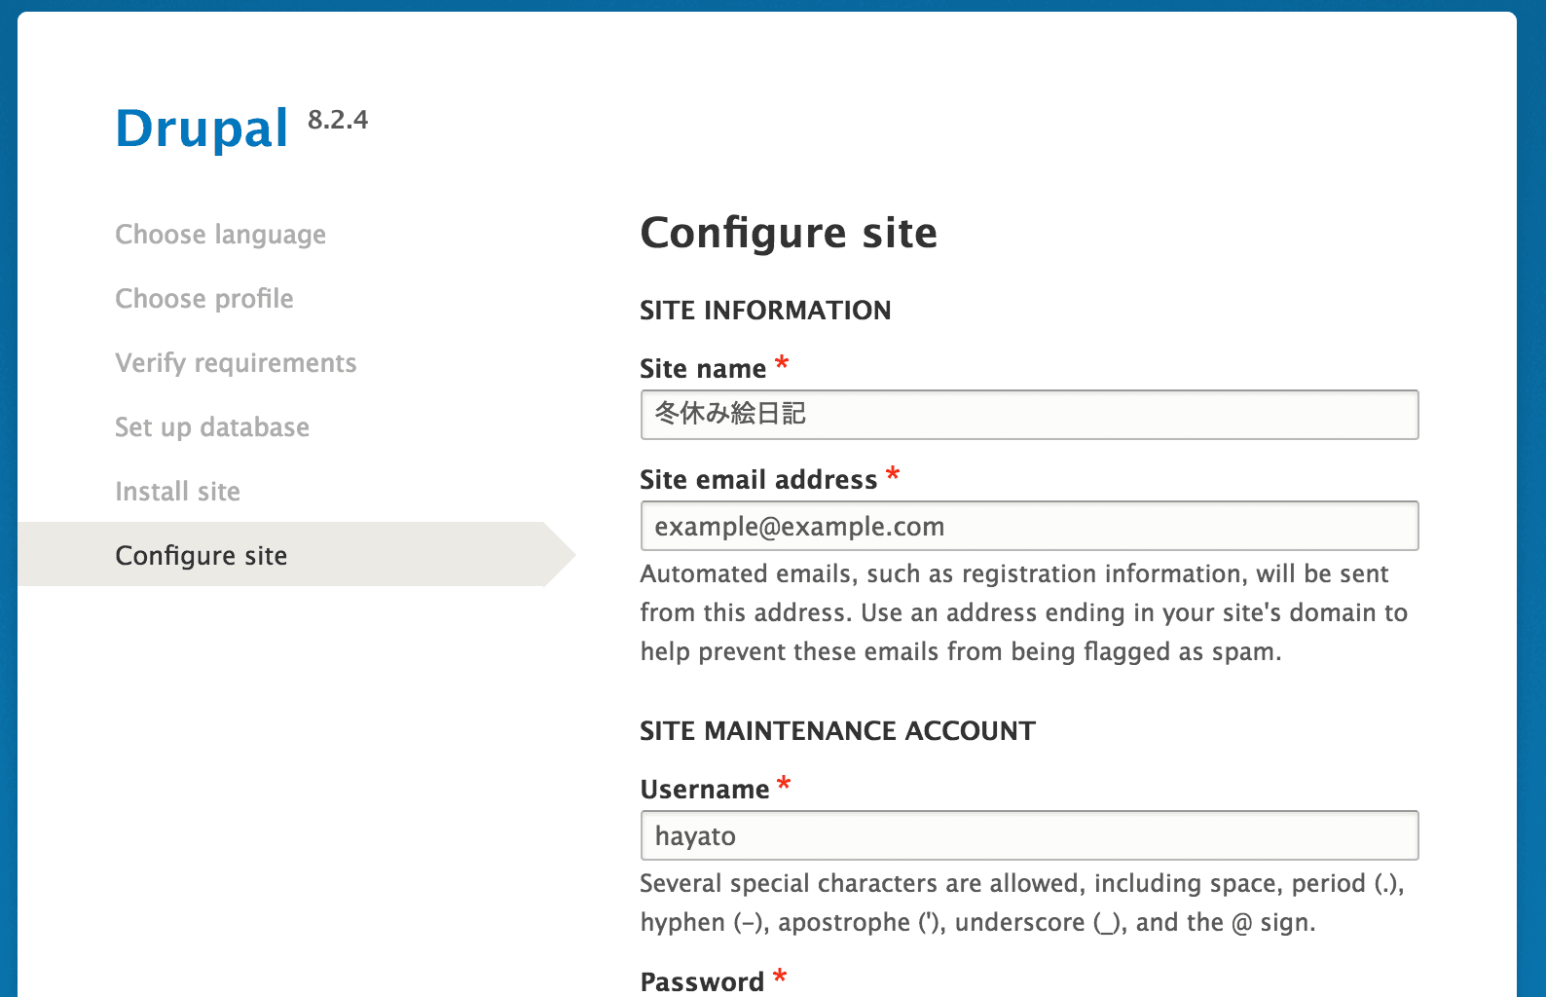Click the Site name input field

coord(1029,415)
